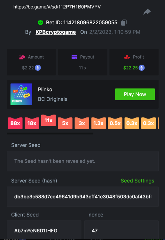Click the share arrow icon
Screen dimensions: 165x240
[147, 12]
